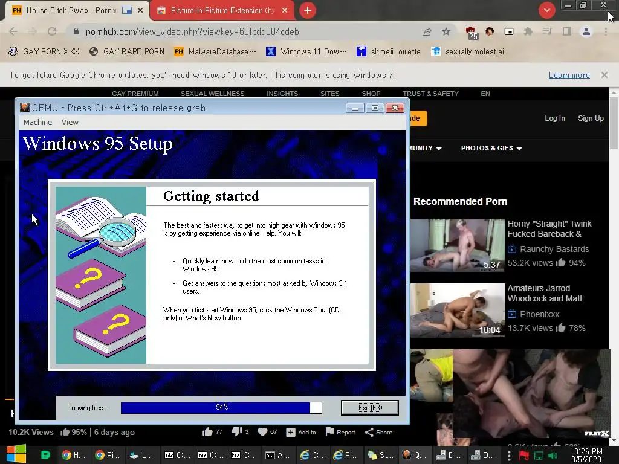Image resolution: width=619 pixels, height=464 pixels.
Task: Click the Copying files progress bar at 94%
Action: click(x=221, y=408)
